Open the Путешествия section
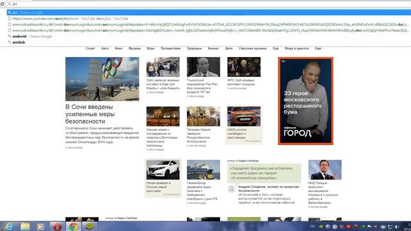This screenshot has height=231, width=411. pos(170,49)
